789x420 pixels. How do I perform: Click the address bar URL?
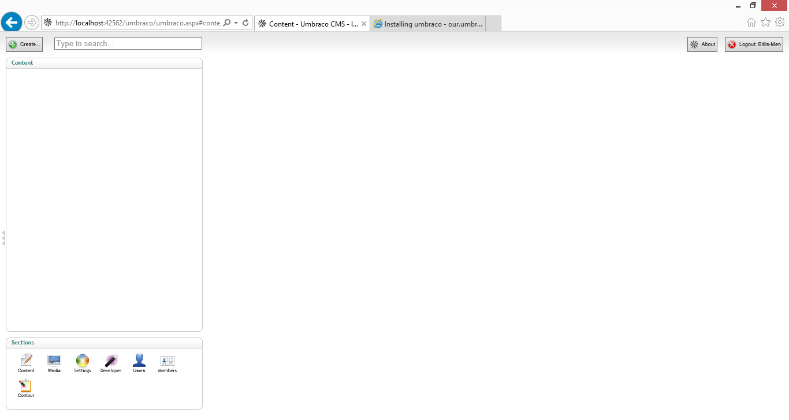[x=137, y=23]
